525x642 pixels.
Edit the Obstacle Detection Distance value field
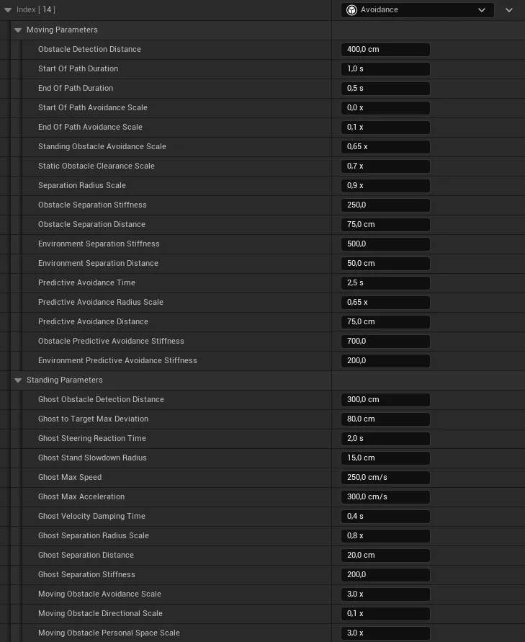point(385,50)
